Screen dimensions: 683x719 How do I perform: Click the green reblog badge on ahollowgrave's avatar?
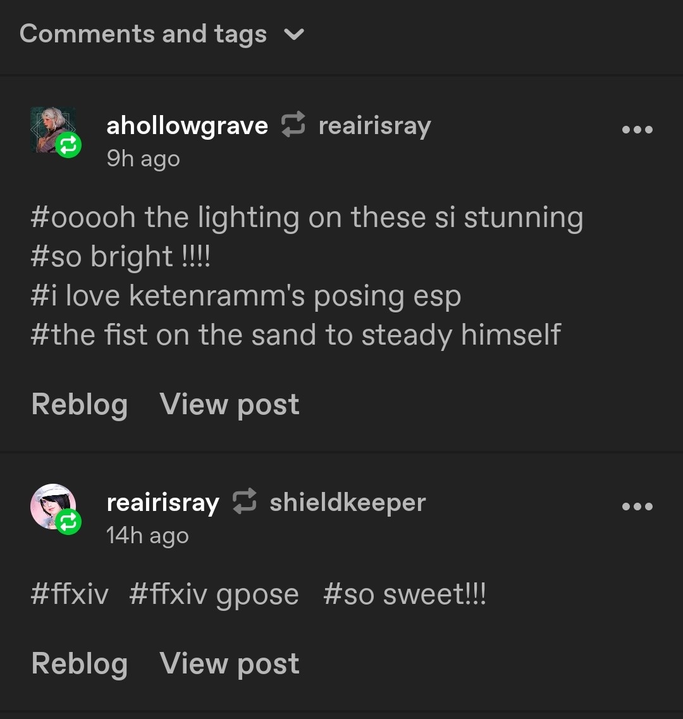tap(68, 145)
